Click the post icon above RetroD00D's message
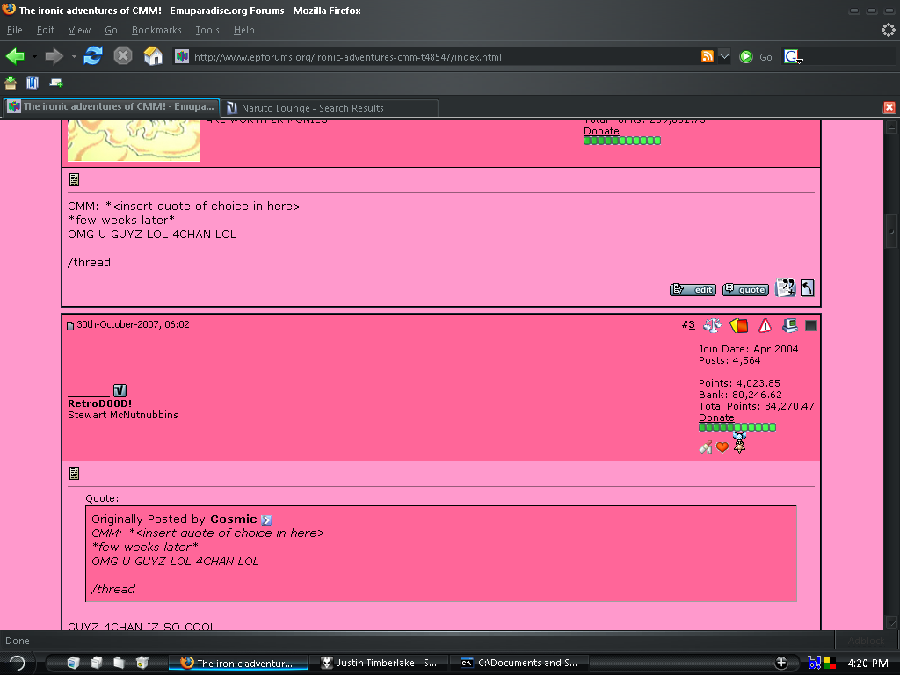900x675 pixels. tap(74, 474)
